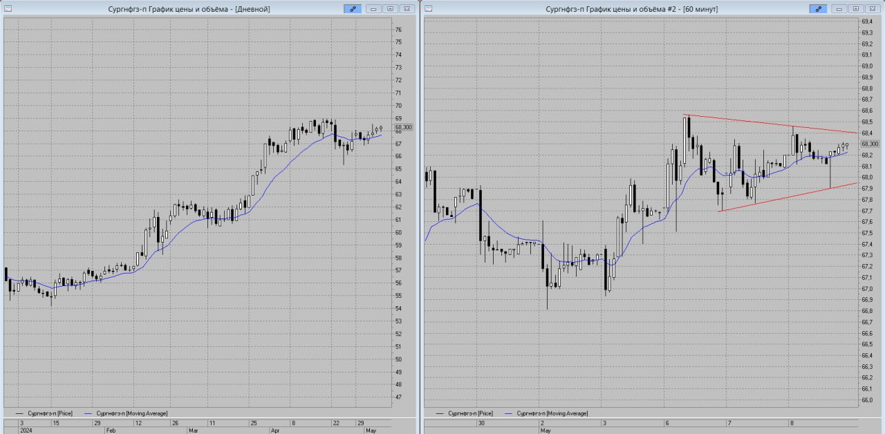This screenshot has height=434, width=885.
Task: Click the chain link icon in the Дневной chart window
Action: (x=353, y=9)
